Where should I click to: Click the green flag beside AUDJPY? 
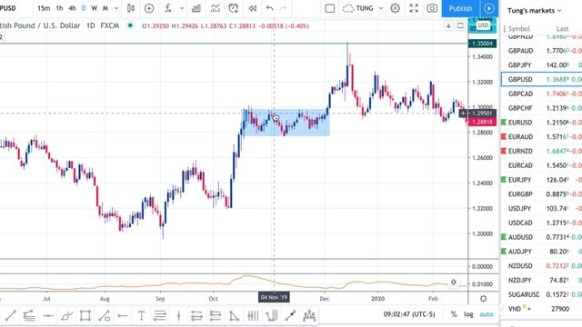coord(504,252)
